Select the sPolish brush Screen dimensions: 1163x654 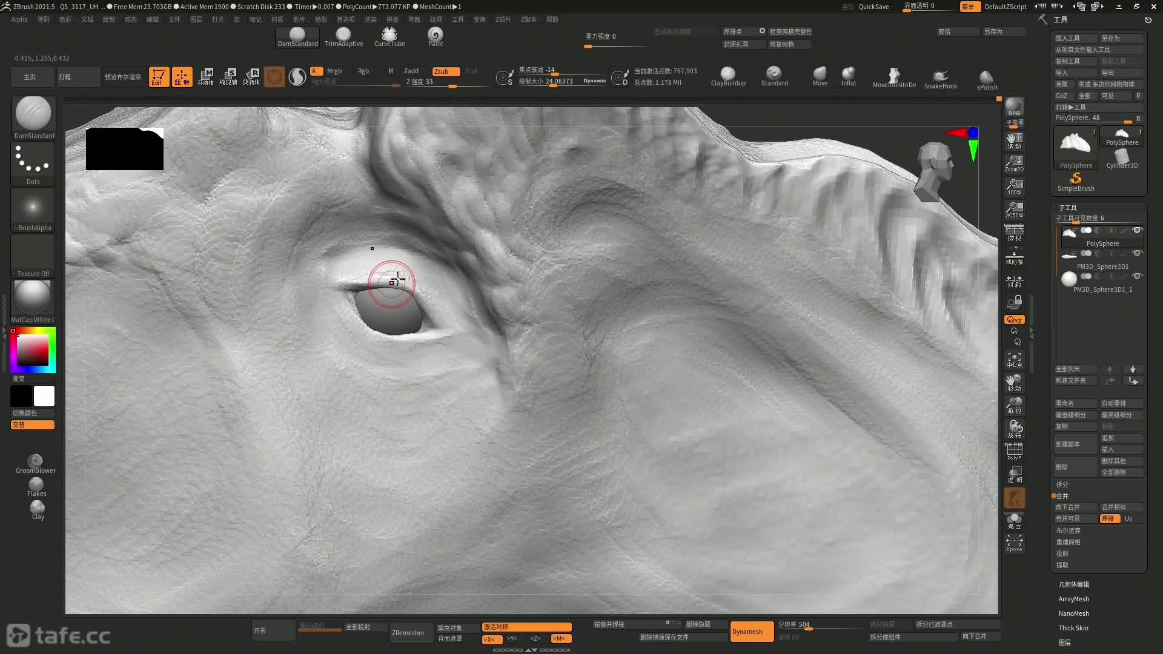[987, 79]
